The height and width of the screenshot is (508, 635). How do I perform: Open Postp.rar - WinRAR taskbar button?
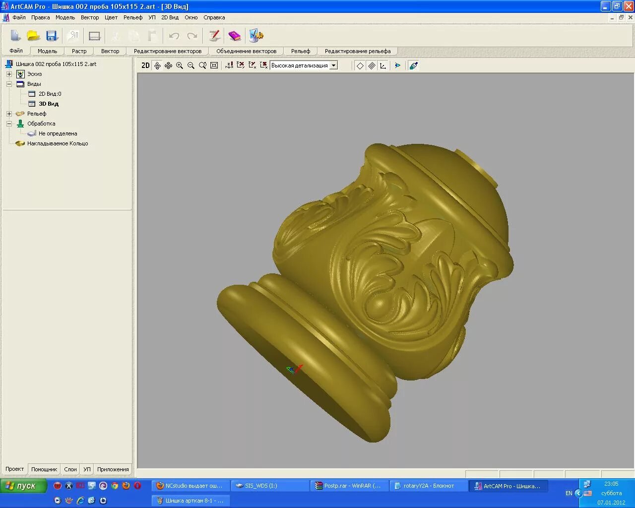pyautogui.click(x=349, y=486)
